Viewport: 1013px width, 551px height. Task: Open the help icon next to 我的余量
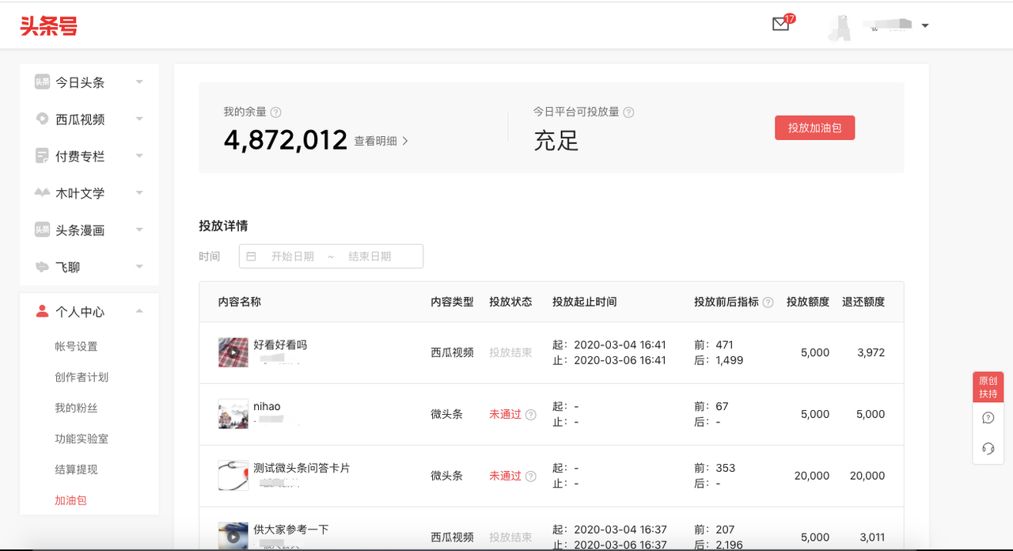click(275, 112)
